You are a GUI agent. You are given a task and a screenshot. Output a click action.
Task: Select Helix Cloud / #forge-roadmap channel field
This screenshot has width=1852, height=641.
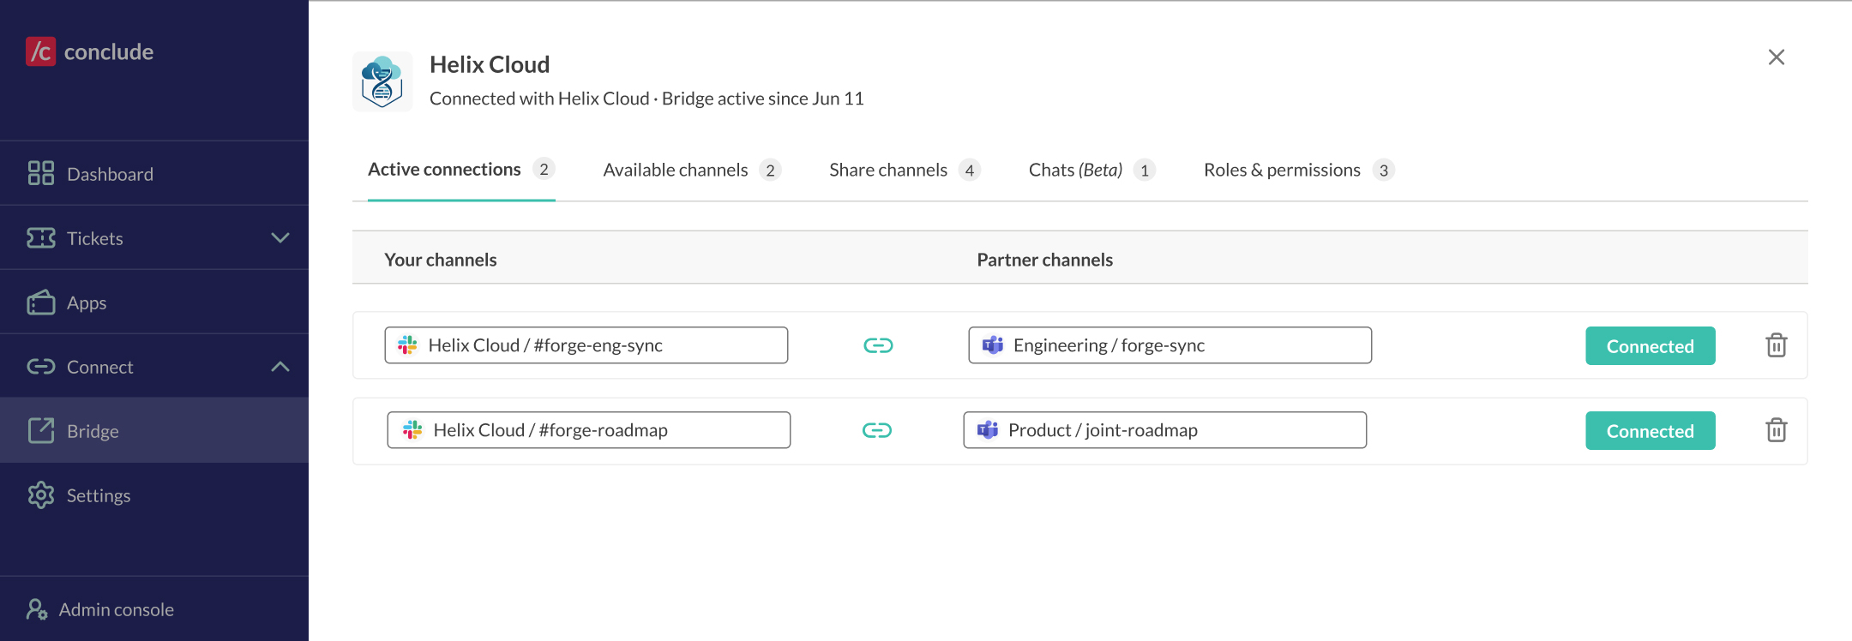(x=589, y=429)
